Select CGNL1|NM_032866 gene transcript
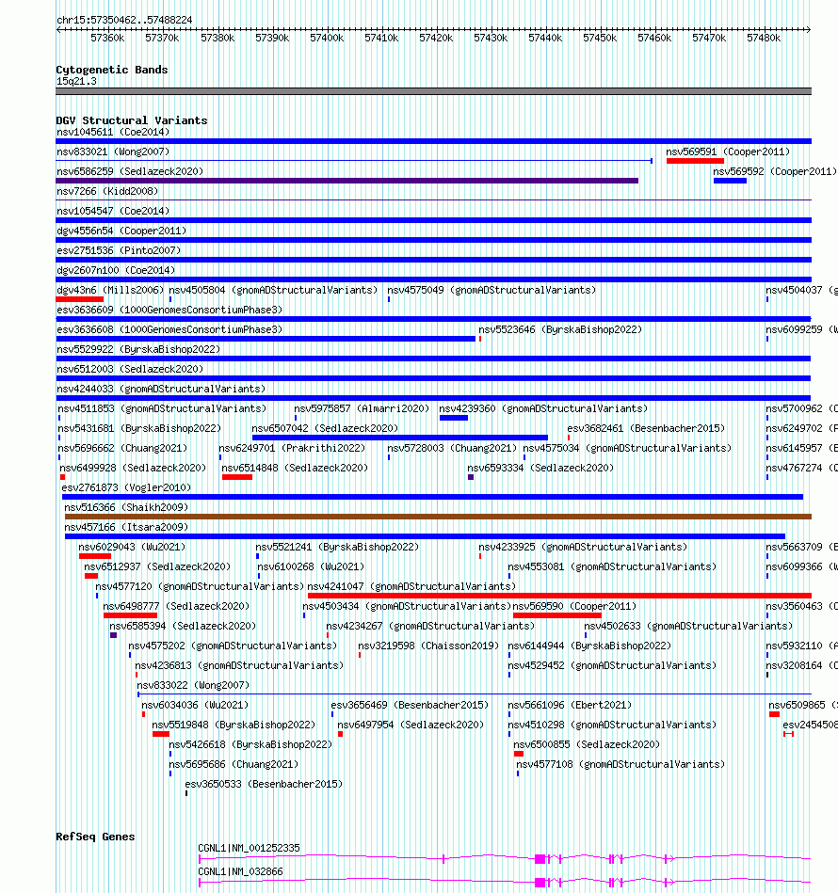The image size is (838, 893). 505,883
